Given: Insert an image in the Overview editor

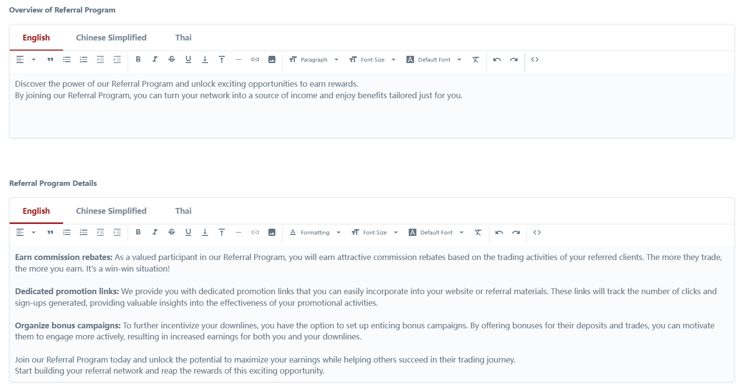Looking at the screenshot, I should [x=272, y=60].
